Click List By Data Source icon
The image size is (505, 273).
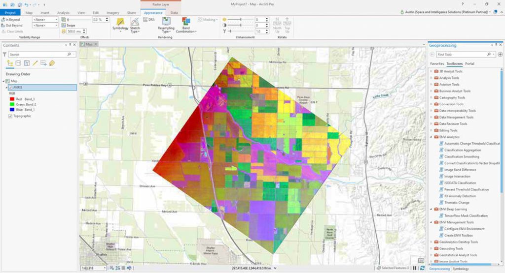18,63
